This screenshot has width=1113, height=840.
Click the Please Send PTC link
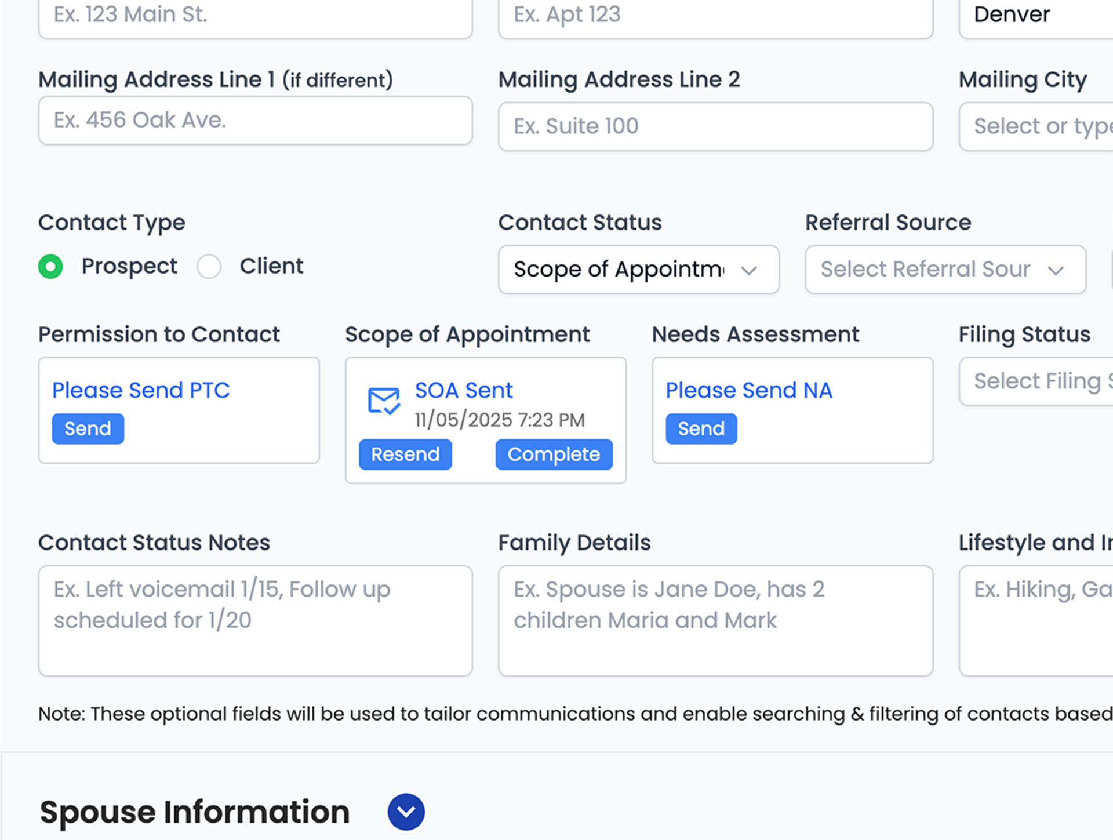(141, 390)
